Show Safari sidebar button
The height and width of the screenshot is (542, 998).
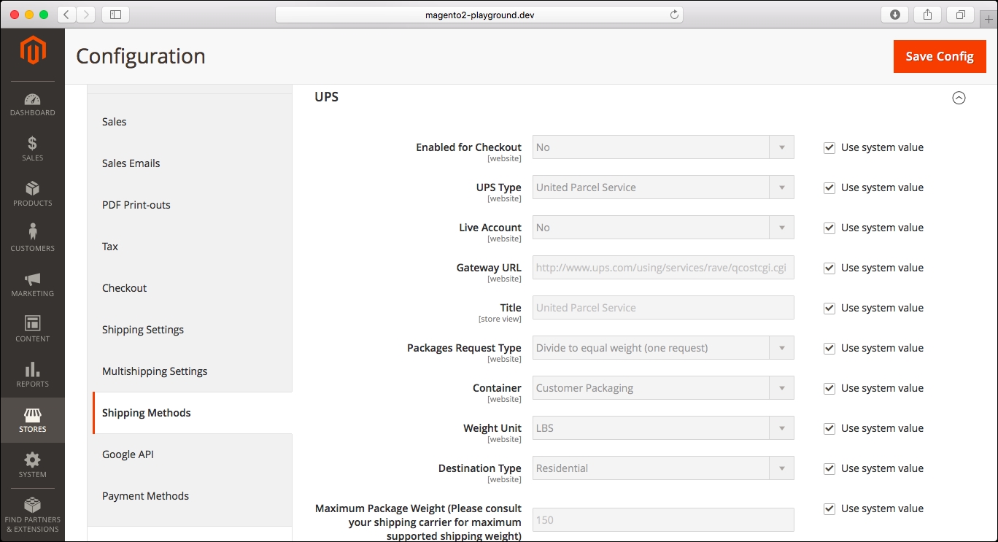point(115,15)
